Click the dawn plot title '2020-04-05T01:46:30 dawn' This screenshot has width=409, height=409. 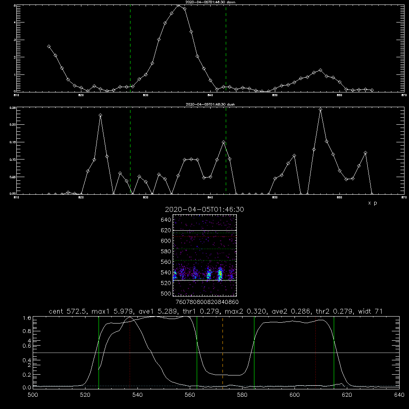[x=210, y=2]
